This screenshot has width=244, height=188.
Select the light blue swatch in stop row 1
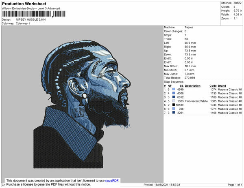pos(174,89)
